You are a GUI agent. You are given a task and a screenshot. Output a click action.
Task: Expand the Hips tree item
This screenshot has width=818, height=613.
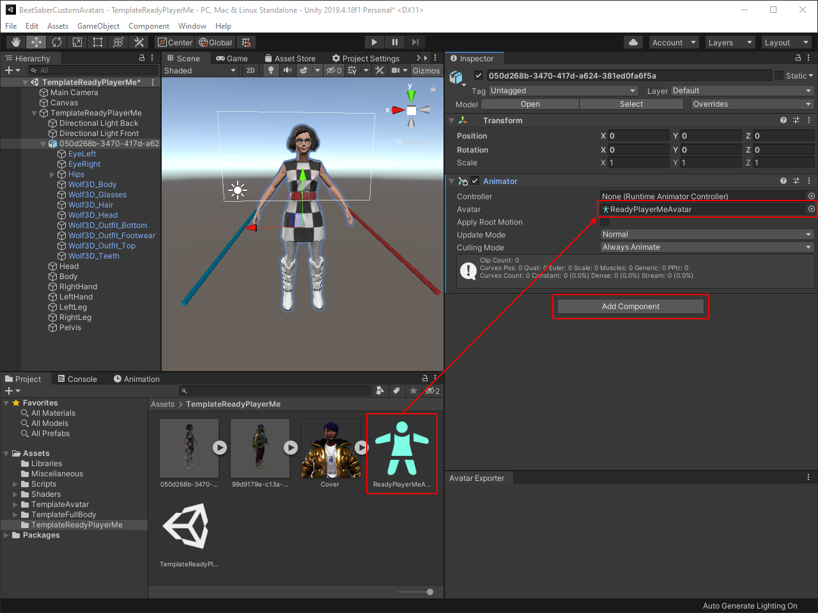(x=52, y=174)
